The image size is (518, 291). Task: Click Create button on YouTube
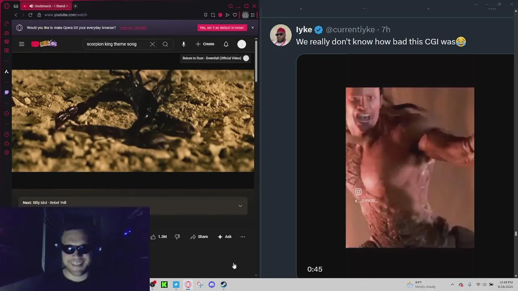(205, 44)
